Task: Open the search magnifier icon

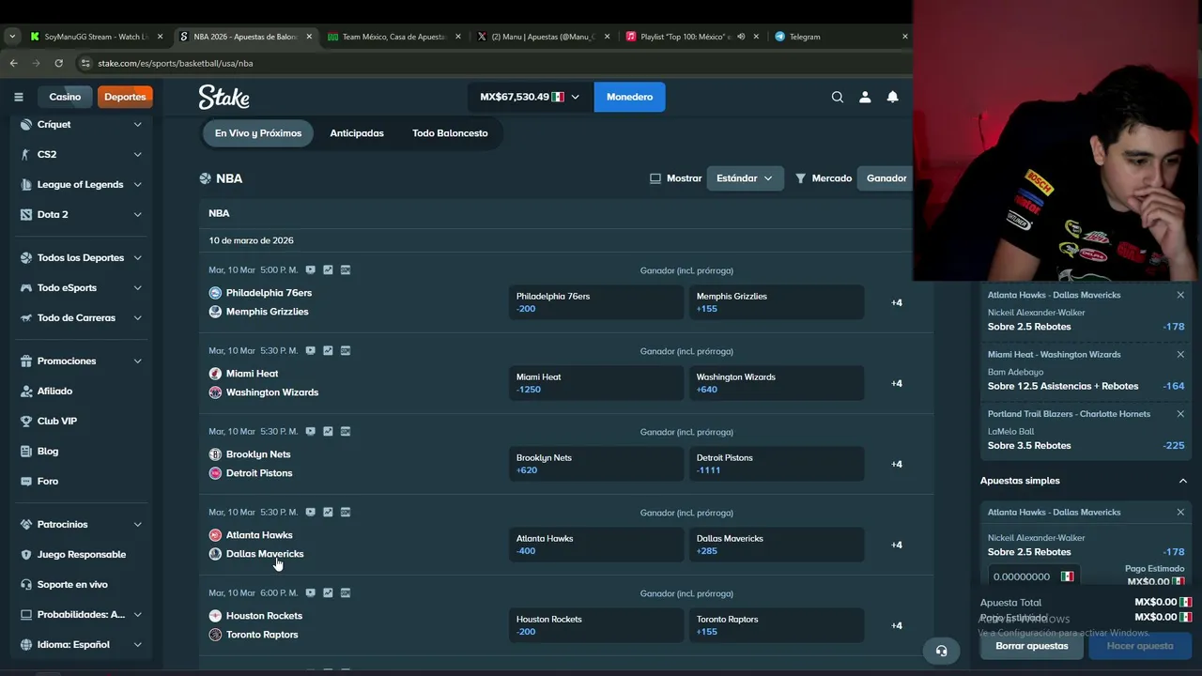Action: pyautogui.click(x=838, y=97)
